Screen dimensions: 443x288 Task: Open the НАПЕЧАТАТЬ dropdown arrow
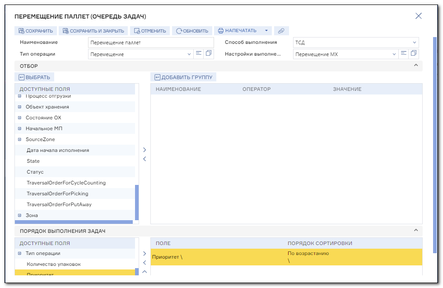266,31
